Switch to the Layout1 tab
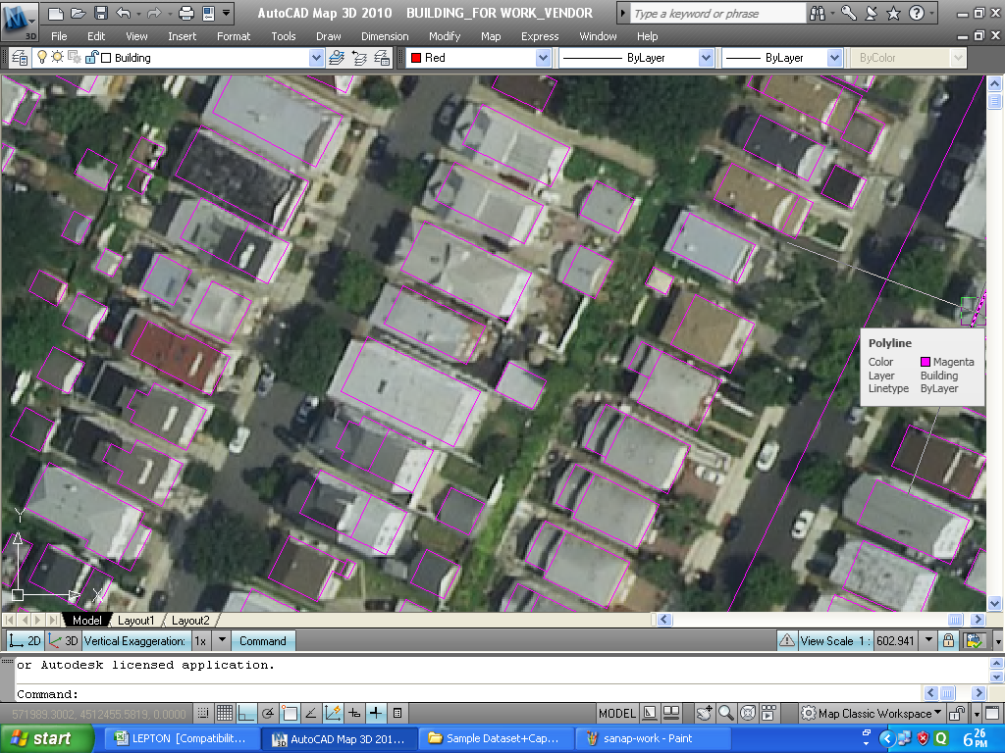The height and width of the screenshot is (753, 1005). tap(135, 621)
